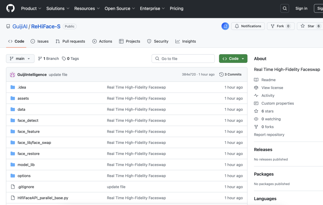Click the Report repository link
The width and height of the screenshot is (323, 205).
pos(269,135)
